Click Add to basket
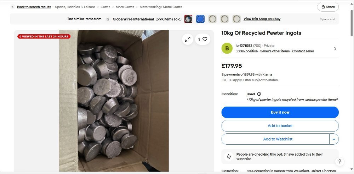The width and height of the screenshot is (354, 174). click(280, 126)
